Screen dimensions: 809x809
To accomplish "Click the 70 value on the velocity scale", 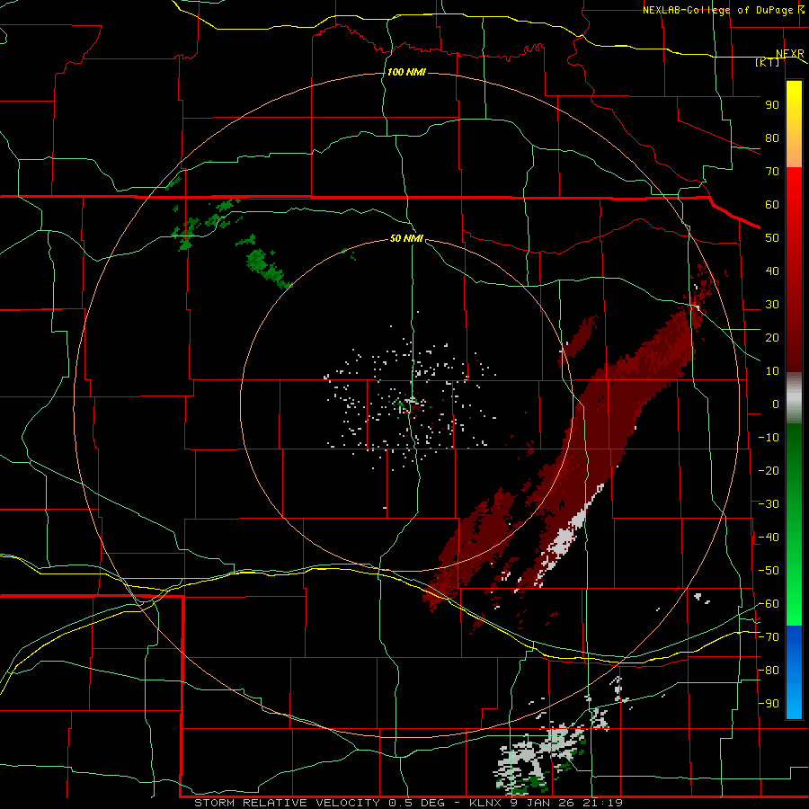I will click(772, 172).
